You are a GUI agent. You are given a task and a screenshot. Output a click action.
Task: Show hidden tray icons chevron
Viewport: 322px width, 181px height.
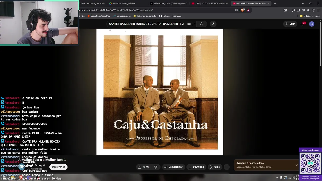(x=277, y=178)
